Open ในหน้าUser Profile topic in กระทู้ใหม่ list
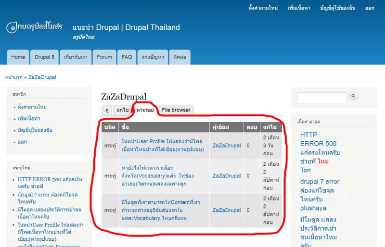Viewport: 385px width, 247px height. tap(51, 232)
